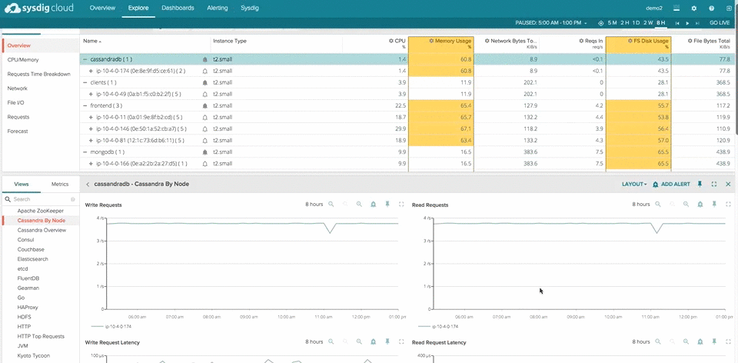Focus the views Search field
738x363 pixels.
(40, 199)
